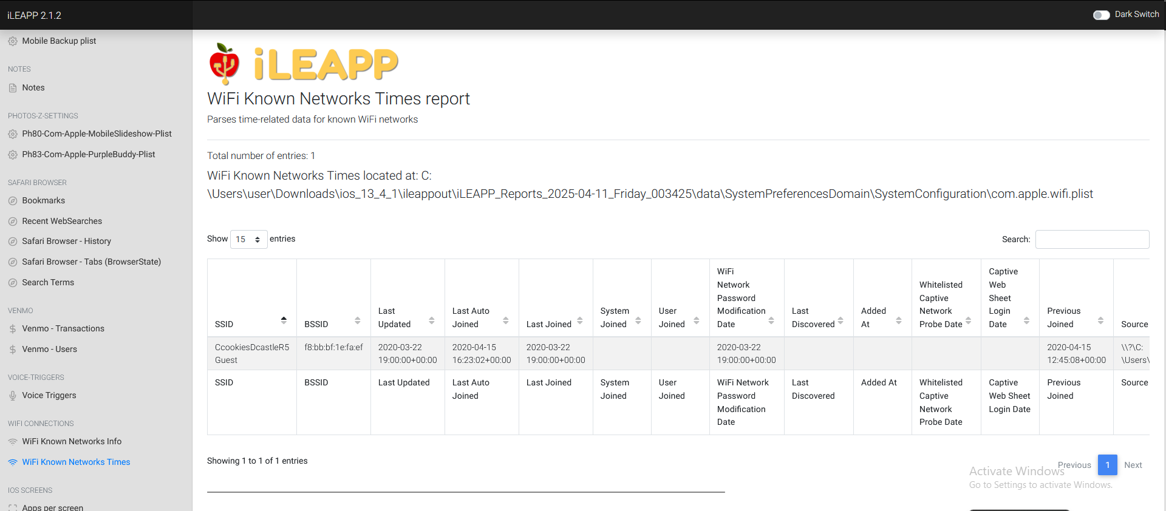The height and width of the screenshot is (511, 1166).
Task: Click the microphone icon beside Voice Triggers
Action: point(13,396)
